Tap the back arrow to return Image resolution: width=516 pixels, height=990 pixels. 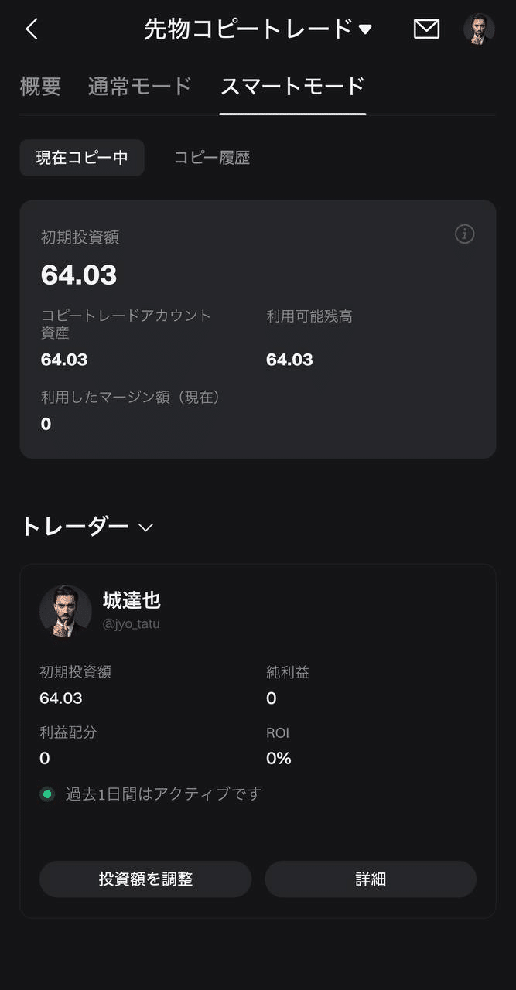click(30, 29)
